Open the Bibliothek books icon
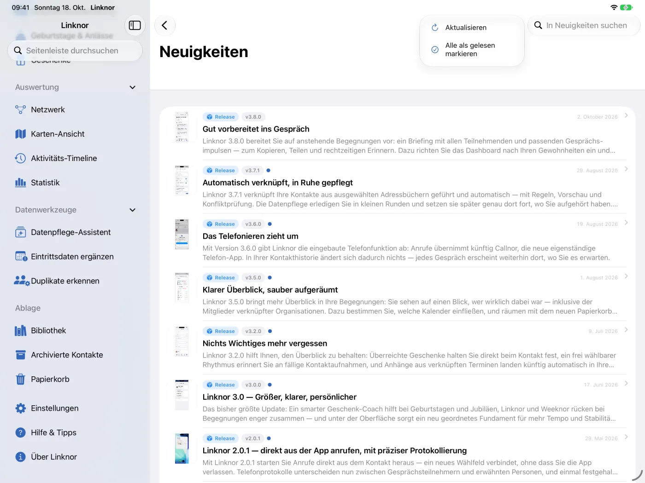This screenshot has width=645, height=483. pyautogui.click(x=20, y=331)
